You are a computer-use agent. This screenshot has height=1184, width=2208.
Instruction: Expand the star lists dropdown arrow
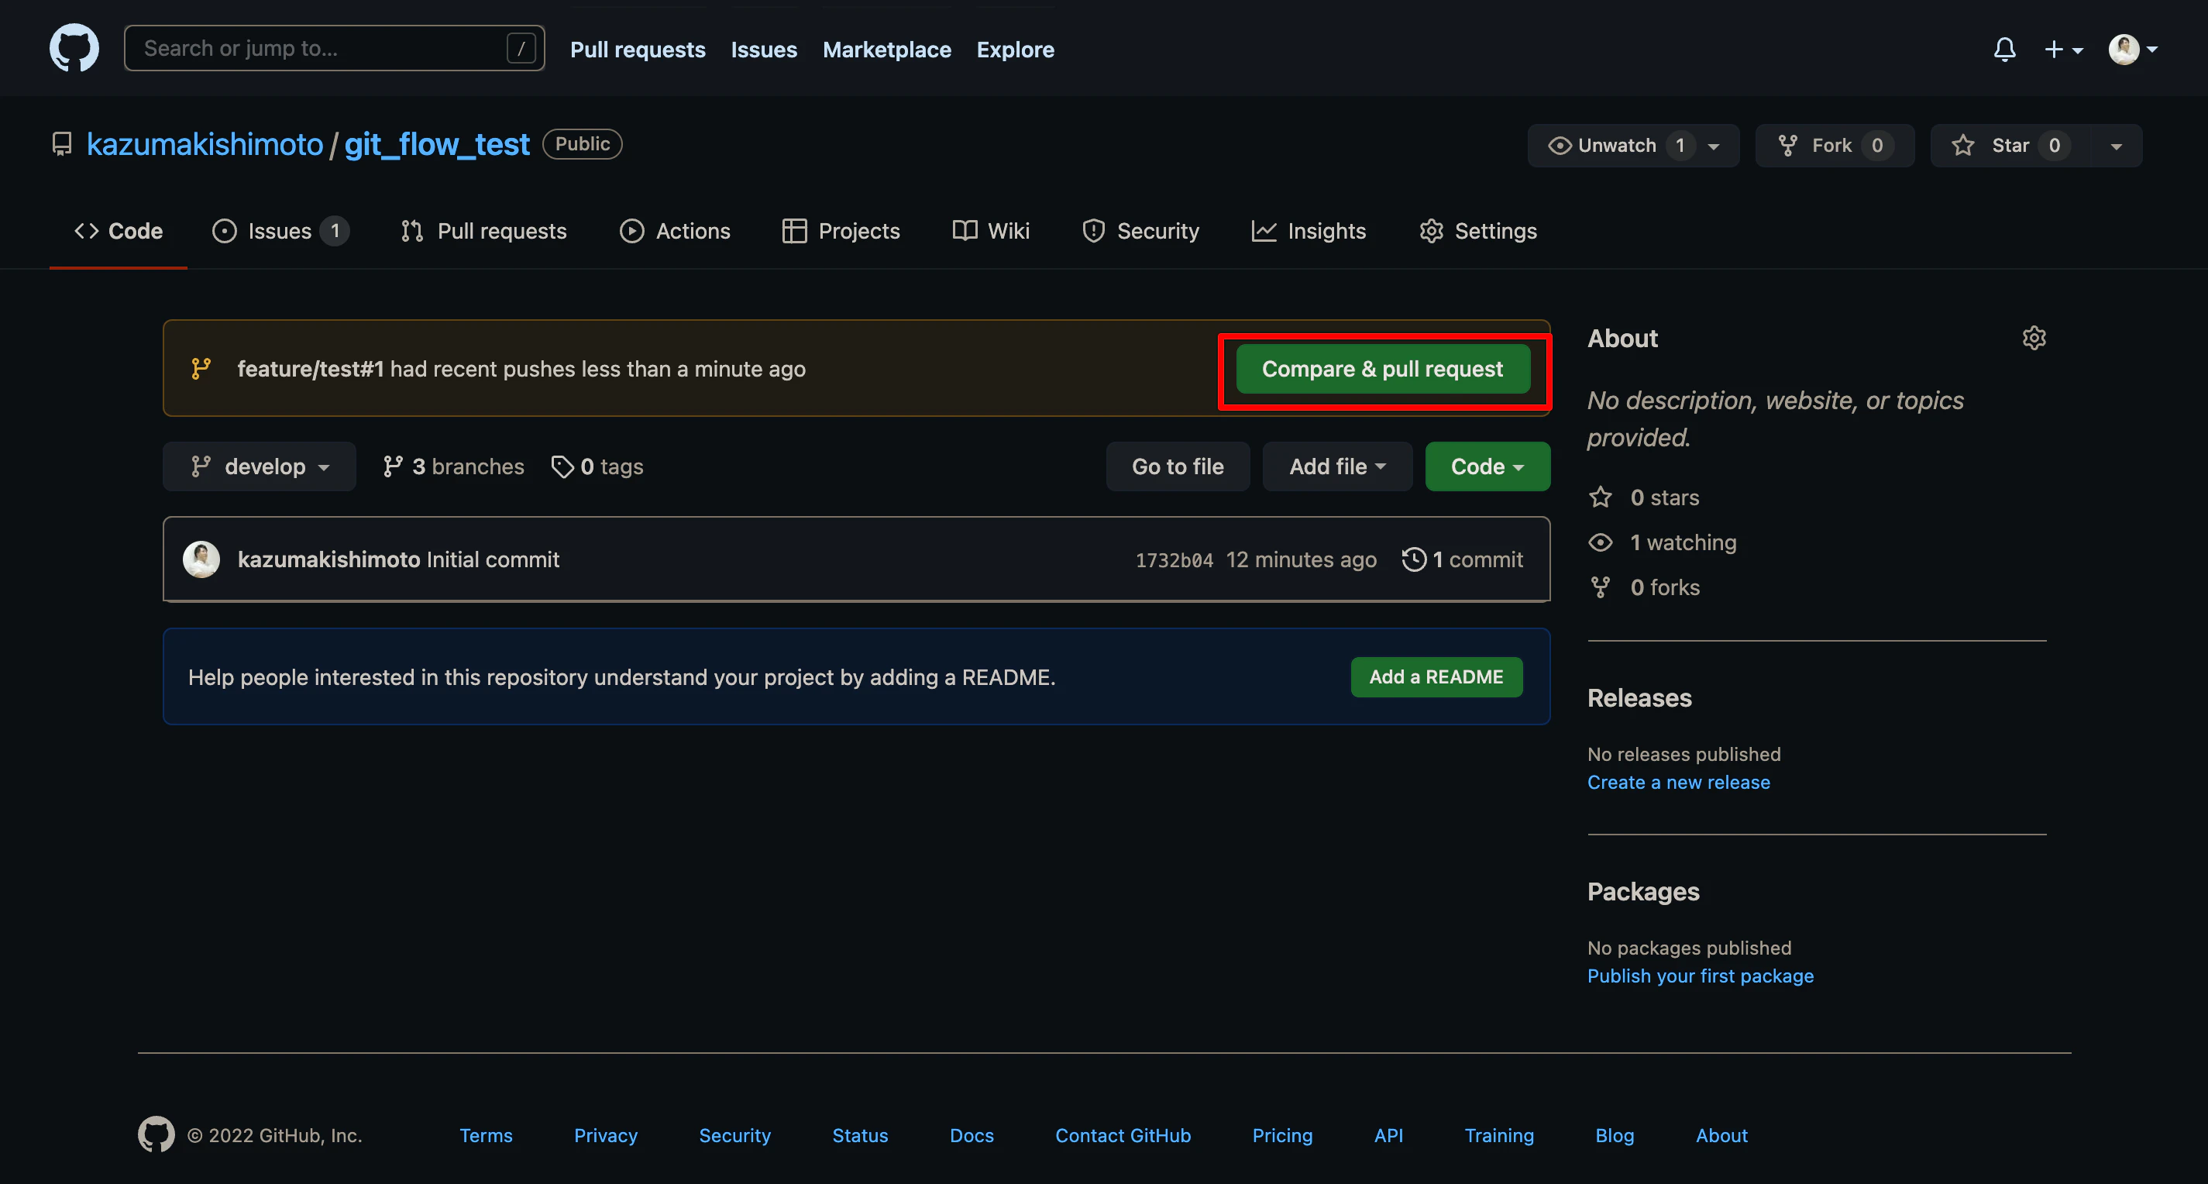coord(2117,146)
